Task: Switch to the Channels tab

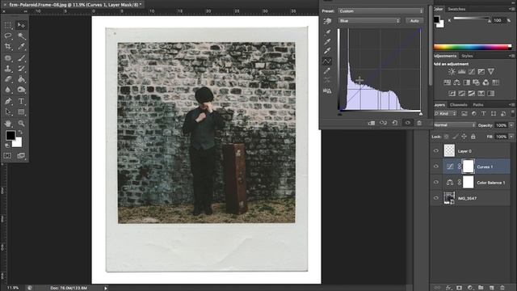Action: pyautogui.click(x=459, y=105)
